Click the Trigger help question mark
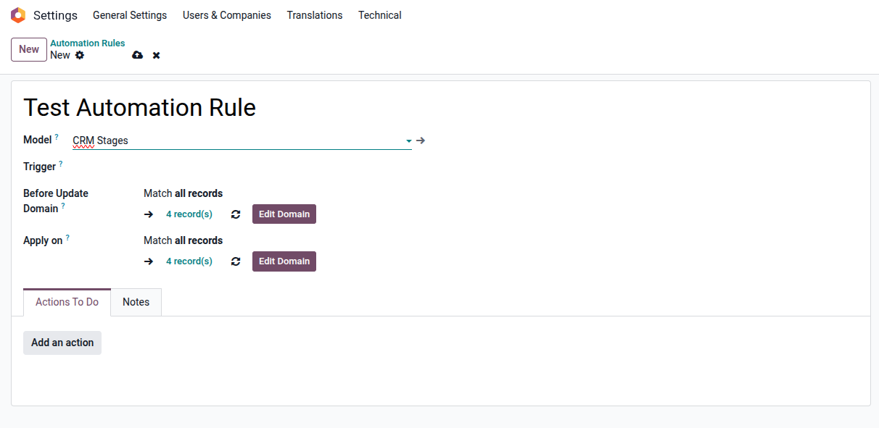 61,164
